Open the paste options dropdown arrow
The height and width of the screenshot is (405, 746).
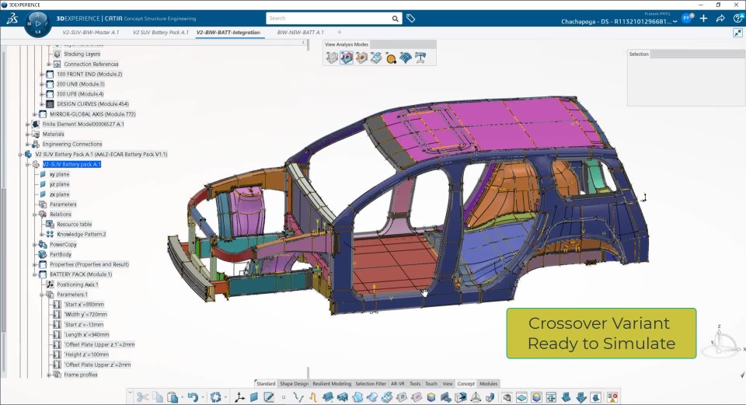click(182, 397)
